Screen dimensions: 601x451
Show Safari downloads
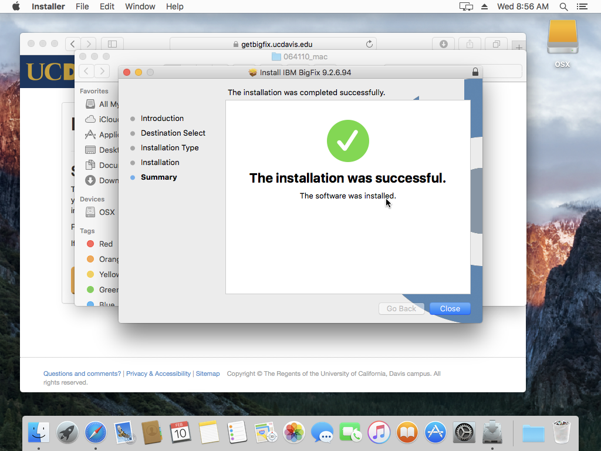(x=444, y=44)
